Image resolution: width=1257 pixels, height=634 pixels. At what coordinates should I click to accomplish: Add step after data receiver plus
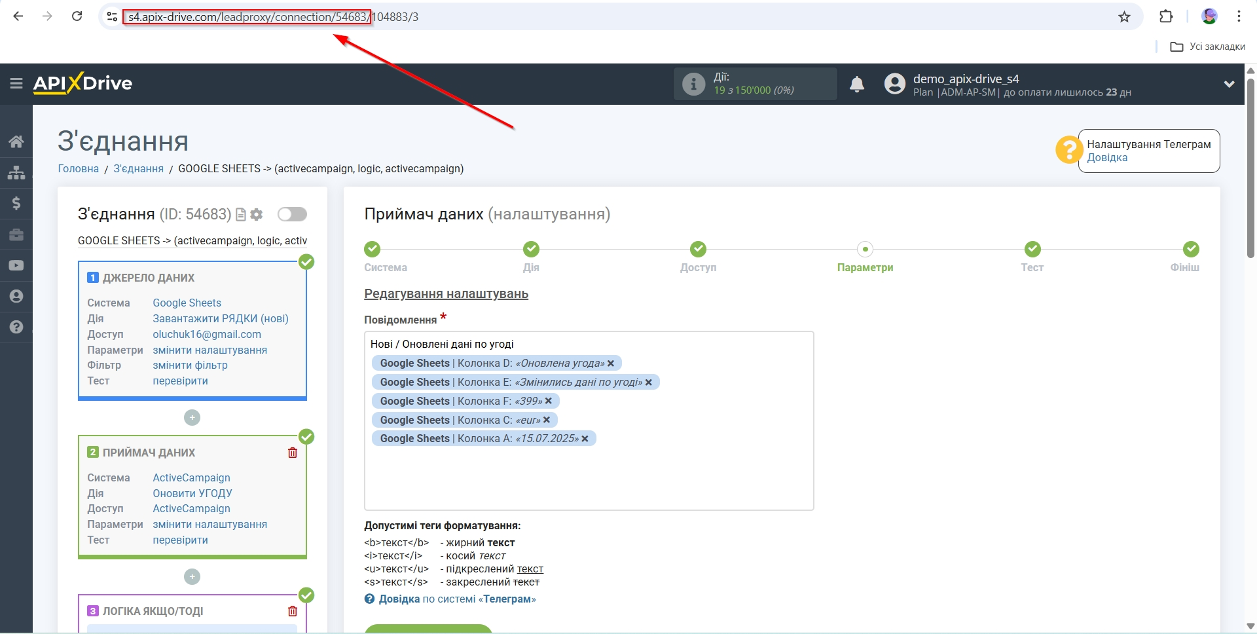pos(192,576)
